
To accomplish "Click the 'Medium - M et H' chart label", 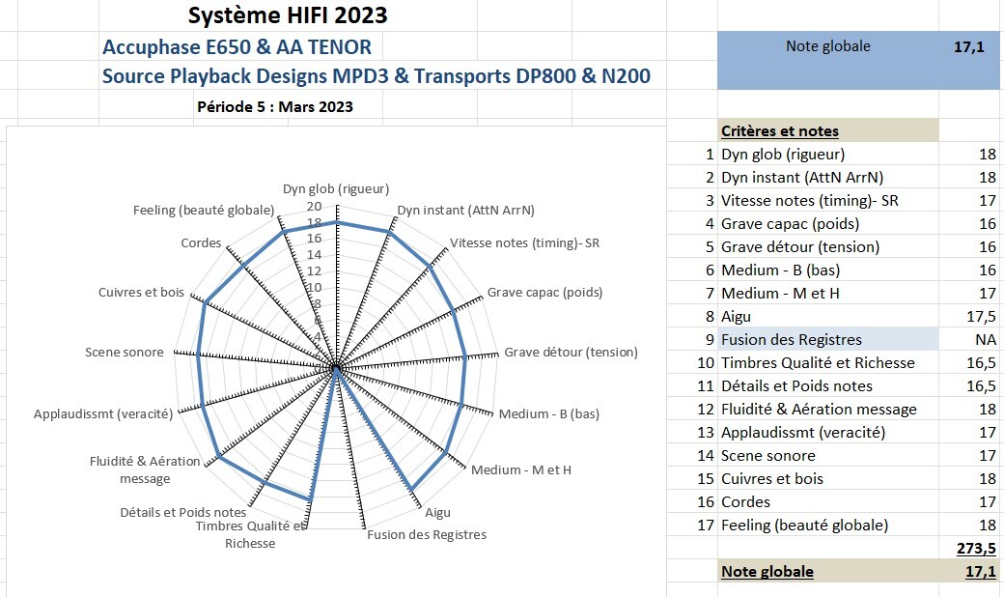I will tap(521, 470).
